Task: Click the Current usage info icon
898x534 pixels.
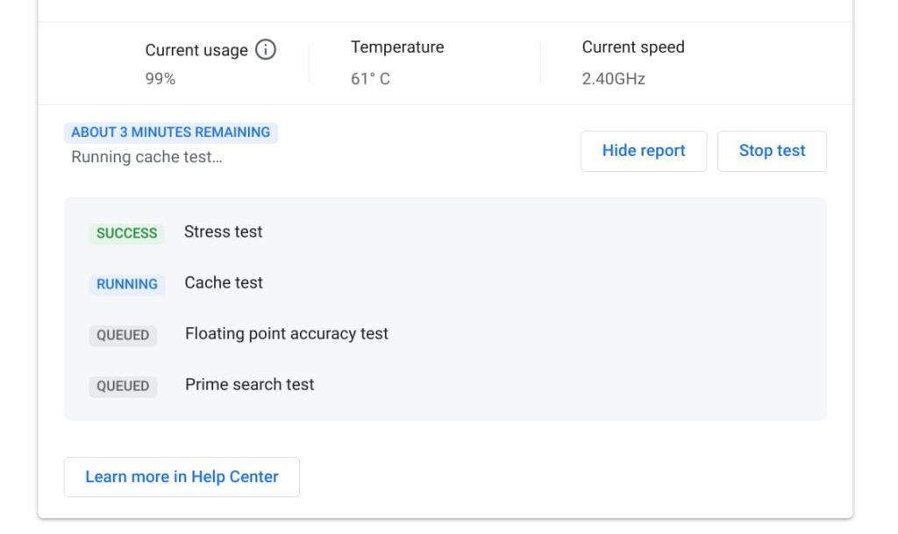Action: point(265,50)
